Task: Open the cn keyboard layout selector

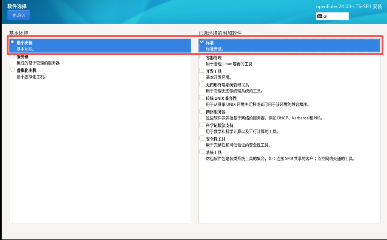Action: pyautogui.click(x=332, y=16)
